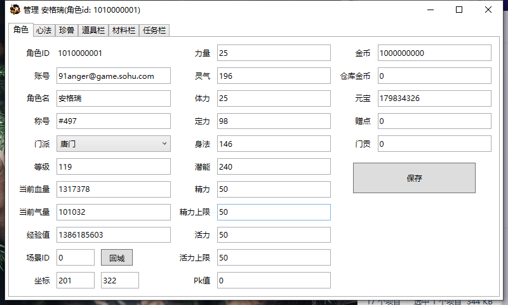Click the 角色ID value 1010000001

80,53
